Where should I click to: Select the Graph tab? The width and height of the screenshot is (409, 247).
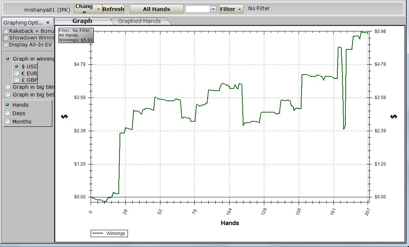[x=82, y=21]
